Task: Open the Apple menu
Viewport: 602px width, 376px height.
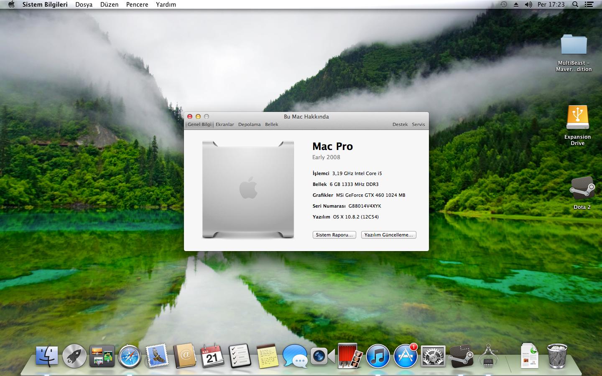Action: (11, 5)
